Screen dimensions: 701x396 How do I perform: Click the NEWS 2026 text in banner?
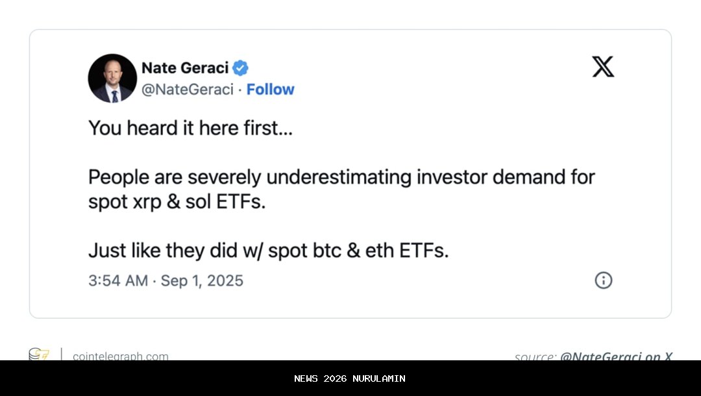click(x=320, y=378)
